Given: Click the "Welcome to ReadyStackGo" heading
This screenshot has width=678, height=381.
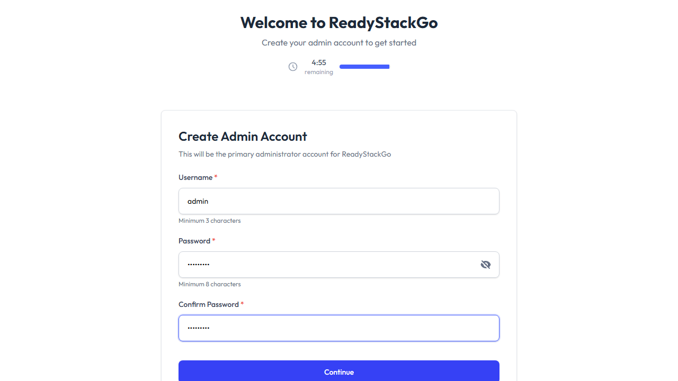Looking at the screenshot, I should point(339,23).
